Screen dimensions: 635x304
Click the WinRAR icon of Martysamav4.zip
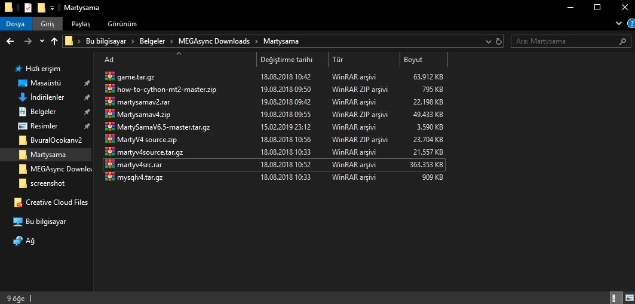[110, 114]
